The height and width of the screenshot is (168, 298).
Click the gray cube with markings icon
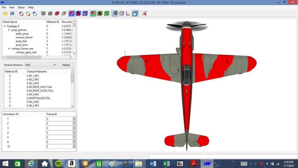pos(122,13)
